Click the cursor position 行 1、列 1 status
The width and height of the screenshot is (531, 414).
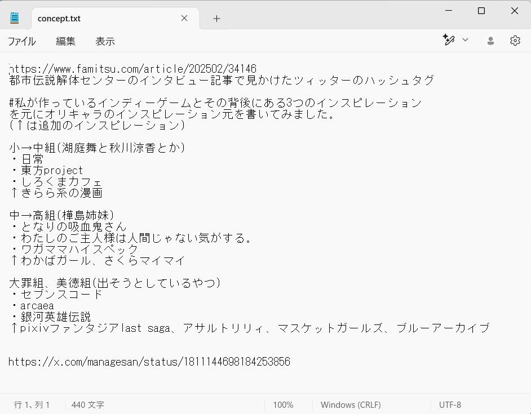pos(32,405)
